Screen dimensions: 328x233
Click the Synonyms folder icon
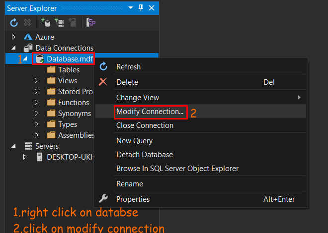coord(51,113)
